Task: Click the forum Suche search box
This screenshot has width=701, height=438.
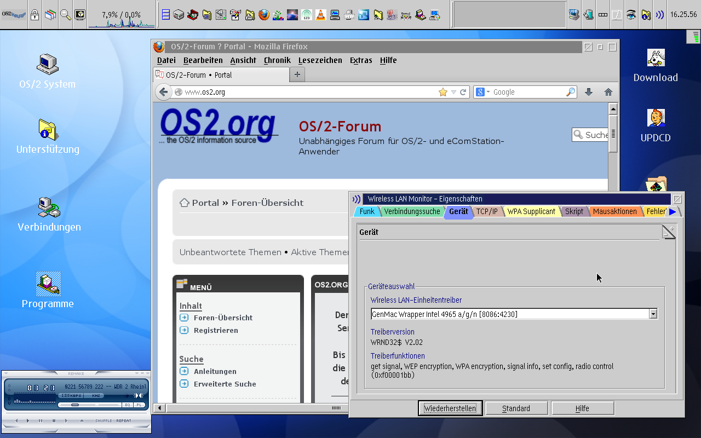Action: point(590,135)
